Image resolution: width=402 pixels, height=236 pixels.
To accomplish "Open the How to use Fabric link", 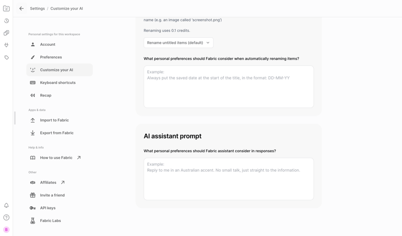I will point(56,158).
